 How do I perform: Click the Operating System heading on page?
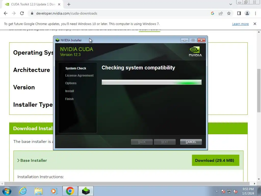coord(33,53)
